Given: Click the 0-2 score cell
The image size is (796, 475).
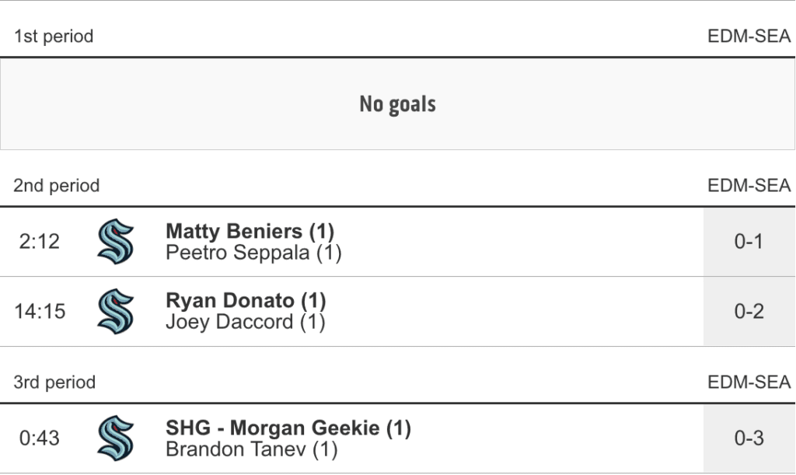Looking at the screenshot, I should tap(749, 312).
